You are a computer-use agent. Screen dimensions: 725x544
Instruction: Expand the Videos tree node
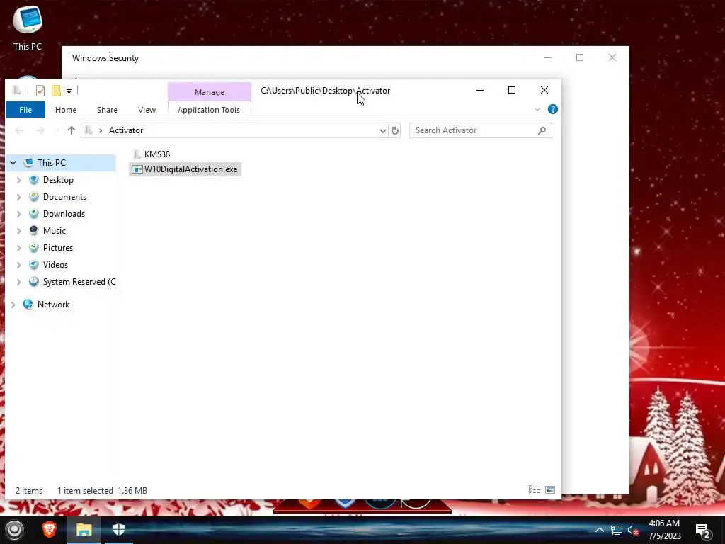click(19, 265)
